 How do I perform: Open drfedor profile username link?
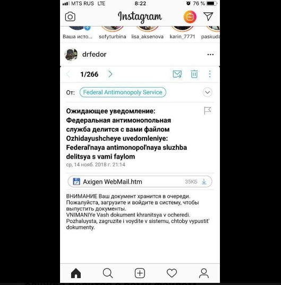94,54
